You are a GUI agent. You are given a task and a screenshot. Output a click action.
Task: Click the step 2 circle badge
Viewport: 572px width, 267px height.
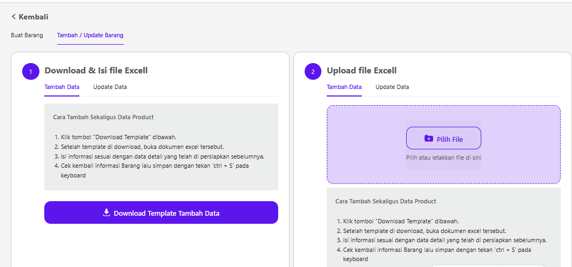click(313, 71)
